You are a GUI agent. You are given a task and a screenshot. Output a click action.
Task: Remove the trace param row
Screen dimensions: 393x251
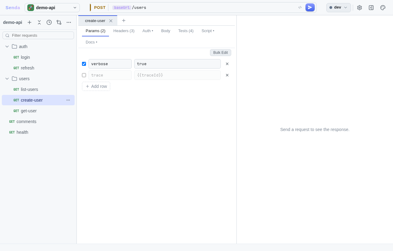click(227, 75)
